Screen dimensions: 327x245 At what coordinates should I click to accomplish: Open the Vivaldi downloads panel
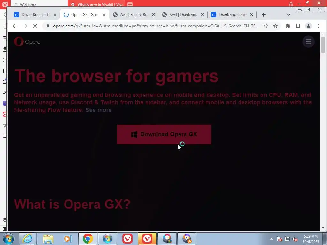(x=4, y=49)
